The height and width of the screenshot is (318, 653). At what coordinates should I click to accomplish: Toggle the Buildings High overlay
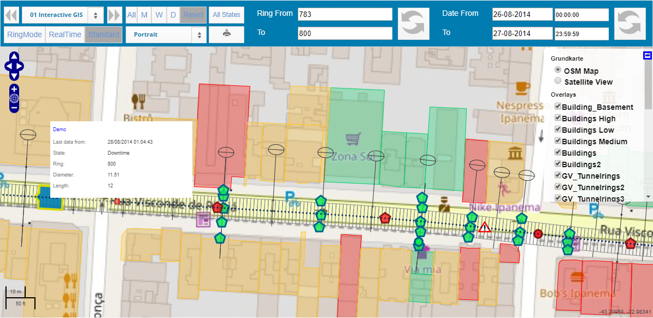pos(558,118)
